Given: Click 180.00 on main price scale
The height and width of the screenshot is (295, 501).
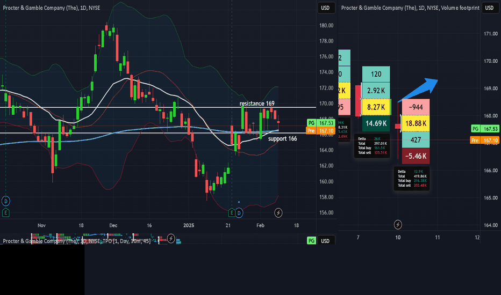Looking at the screenshot, I should 326,26.
